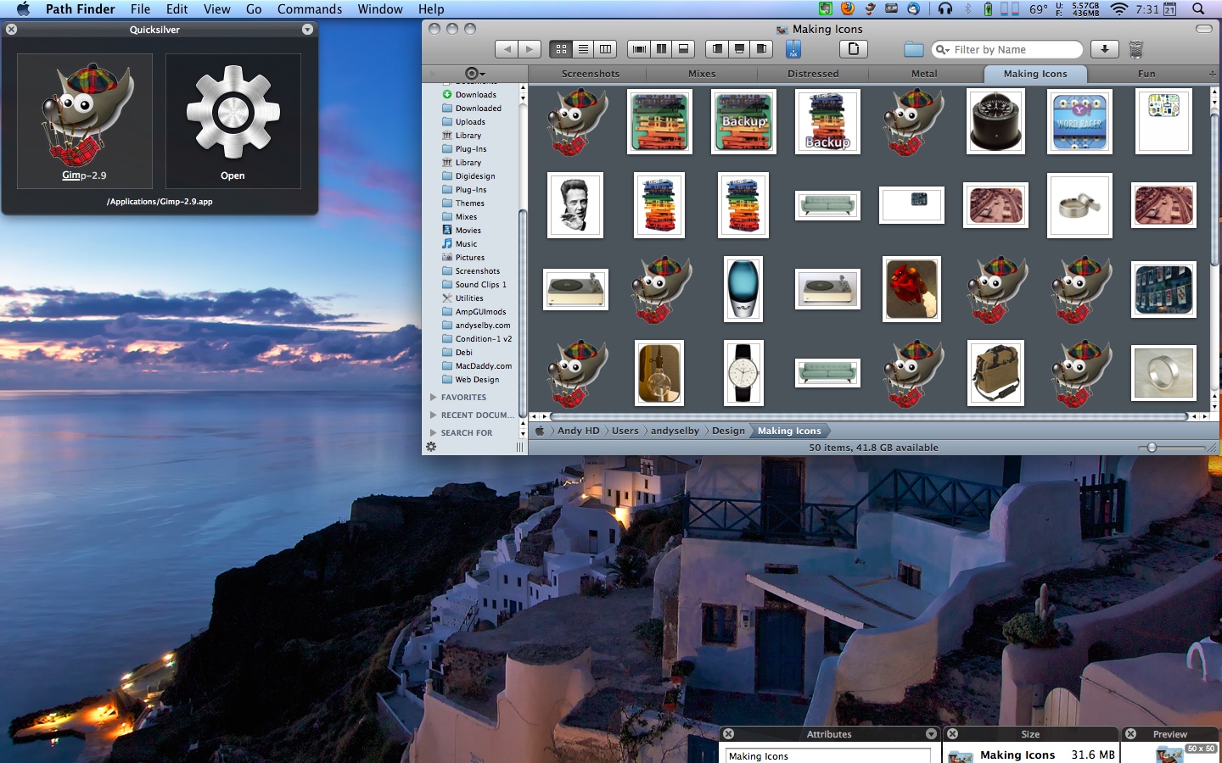The width and height of the screenshot is (1222, 763).
Task: Go back to the previous folder
Action: pyautogui.click(x=507, y=49)
